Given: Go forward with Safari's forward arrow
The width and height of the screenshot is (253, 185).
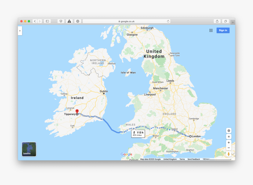Looking at the screenshot, I should pyautogui.click(x=40, y=21).
